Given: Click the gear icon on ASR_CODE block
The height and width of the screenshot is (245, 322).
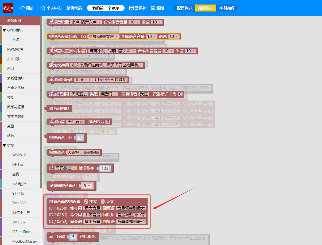Looking at the screenshot, I should 49,196.
